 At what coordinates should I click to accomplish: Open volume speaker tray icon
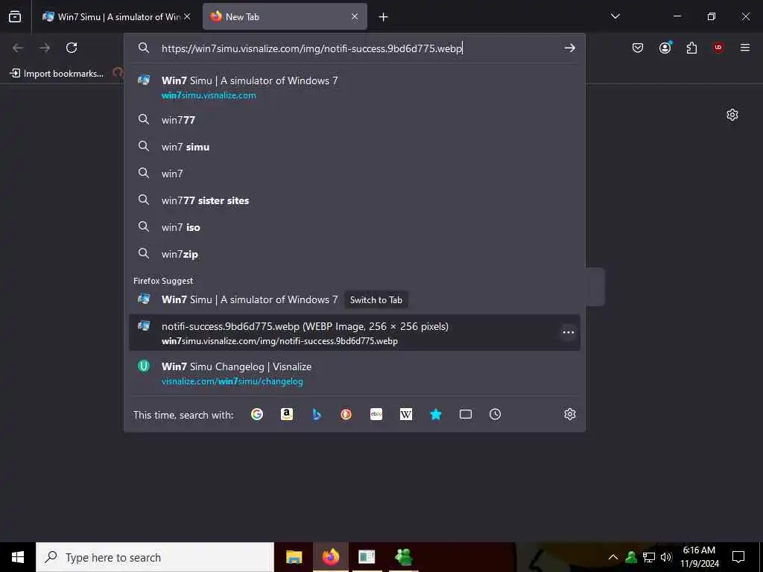click(665, 557)
